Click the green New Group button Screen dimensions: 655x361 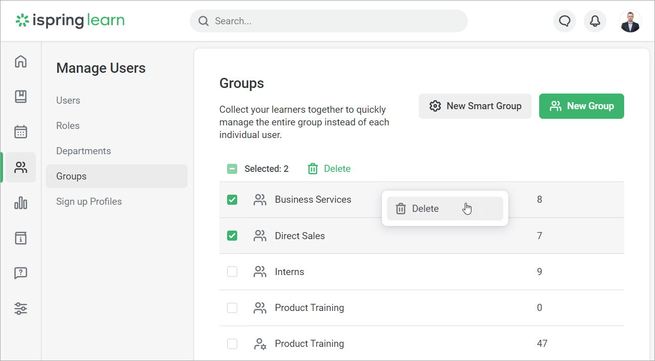pyautogui.click(x=582, y=106)
